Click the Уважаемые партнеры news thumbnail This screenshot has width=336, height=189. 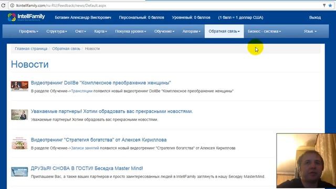19,114
